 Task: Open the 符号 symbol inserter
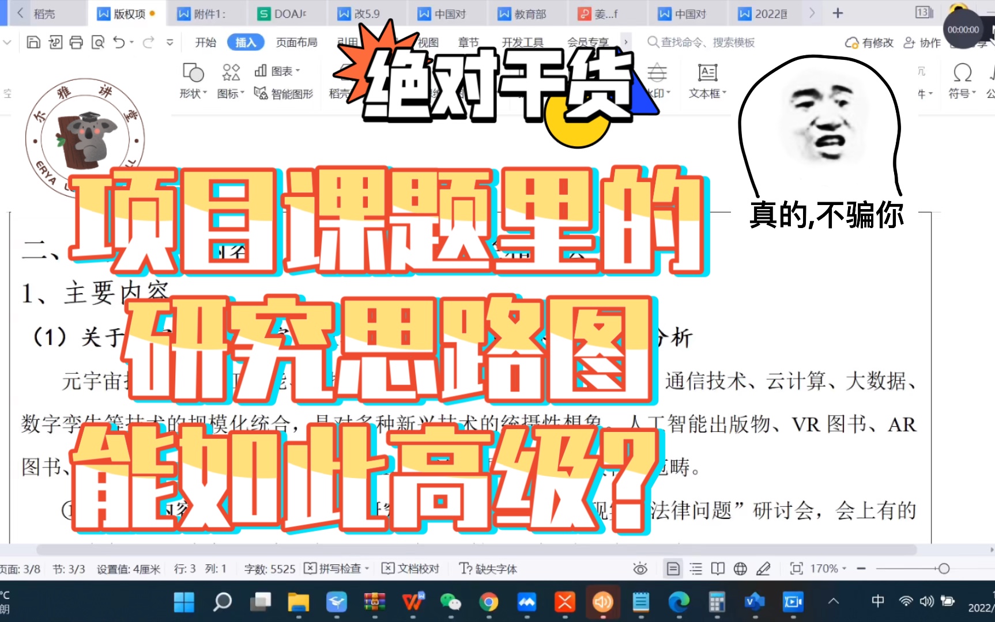tap(962, 81)
